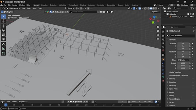Click the Blender logo menu icon

click(x=1, y=5)
